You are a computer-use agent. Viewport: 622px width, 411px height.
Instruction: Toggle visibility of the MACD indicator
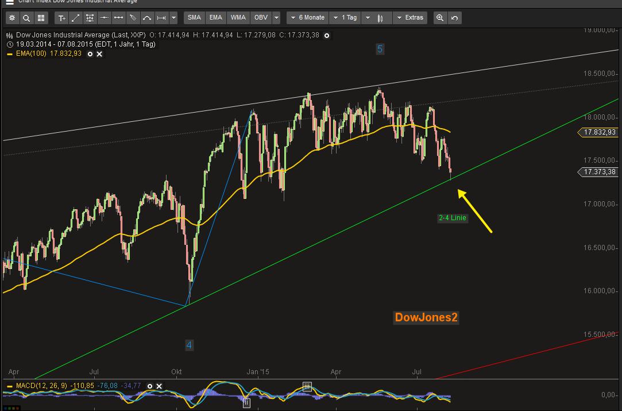(x=150, y=386)
